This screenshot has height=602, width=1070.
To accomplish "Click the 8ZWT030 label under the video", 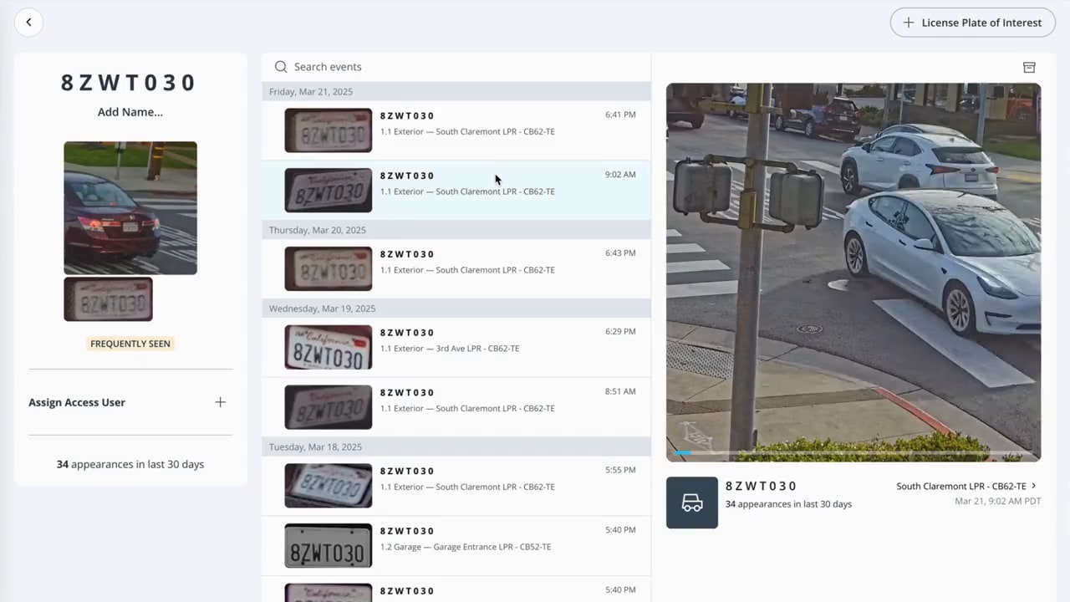I will pos(762,486).
